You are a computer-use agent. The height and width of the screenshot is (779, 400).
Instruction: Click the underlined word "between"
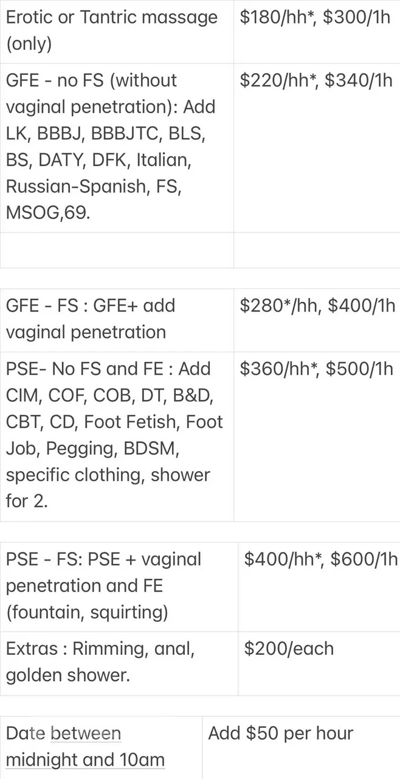86,733
